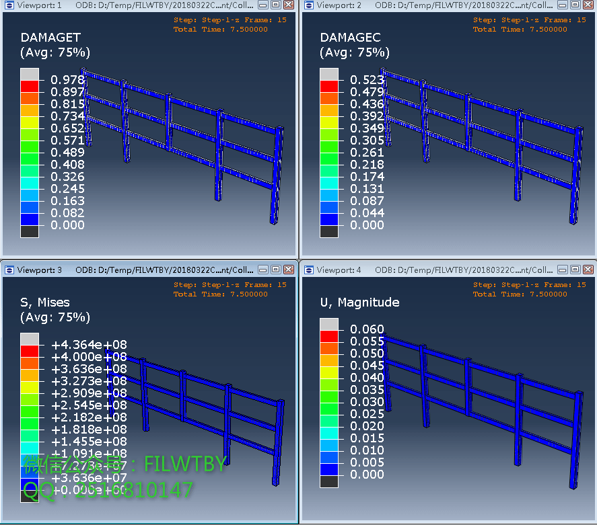Close Viewport 1
This screenshot has width=597, height=525.
tap(289, 5)
